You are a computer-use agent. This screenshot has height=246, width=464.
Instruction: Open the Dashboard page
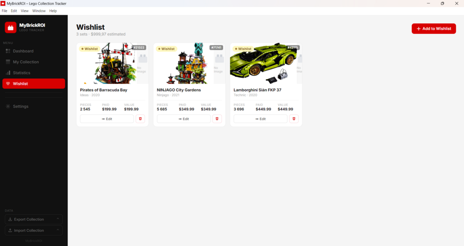(x=34, y=51)
